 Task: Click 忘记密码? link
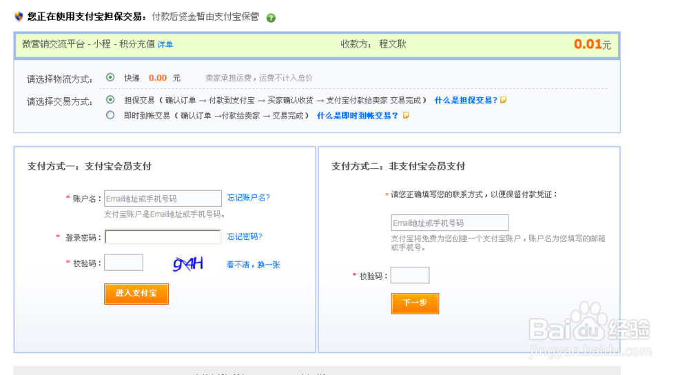pos(245,236)
